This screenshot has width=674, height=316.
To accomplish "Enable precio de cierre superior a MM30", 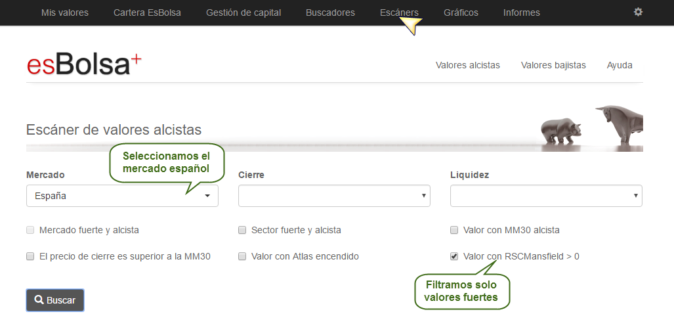I will [30, 256].
